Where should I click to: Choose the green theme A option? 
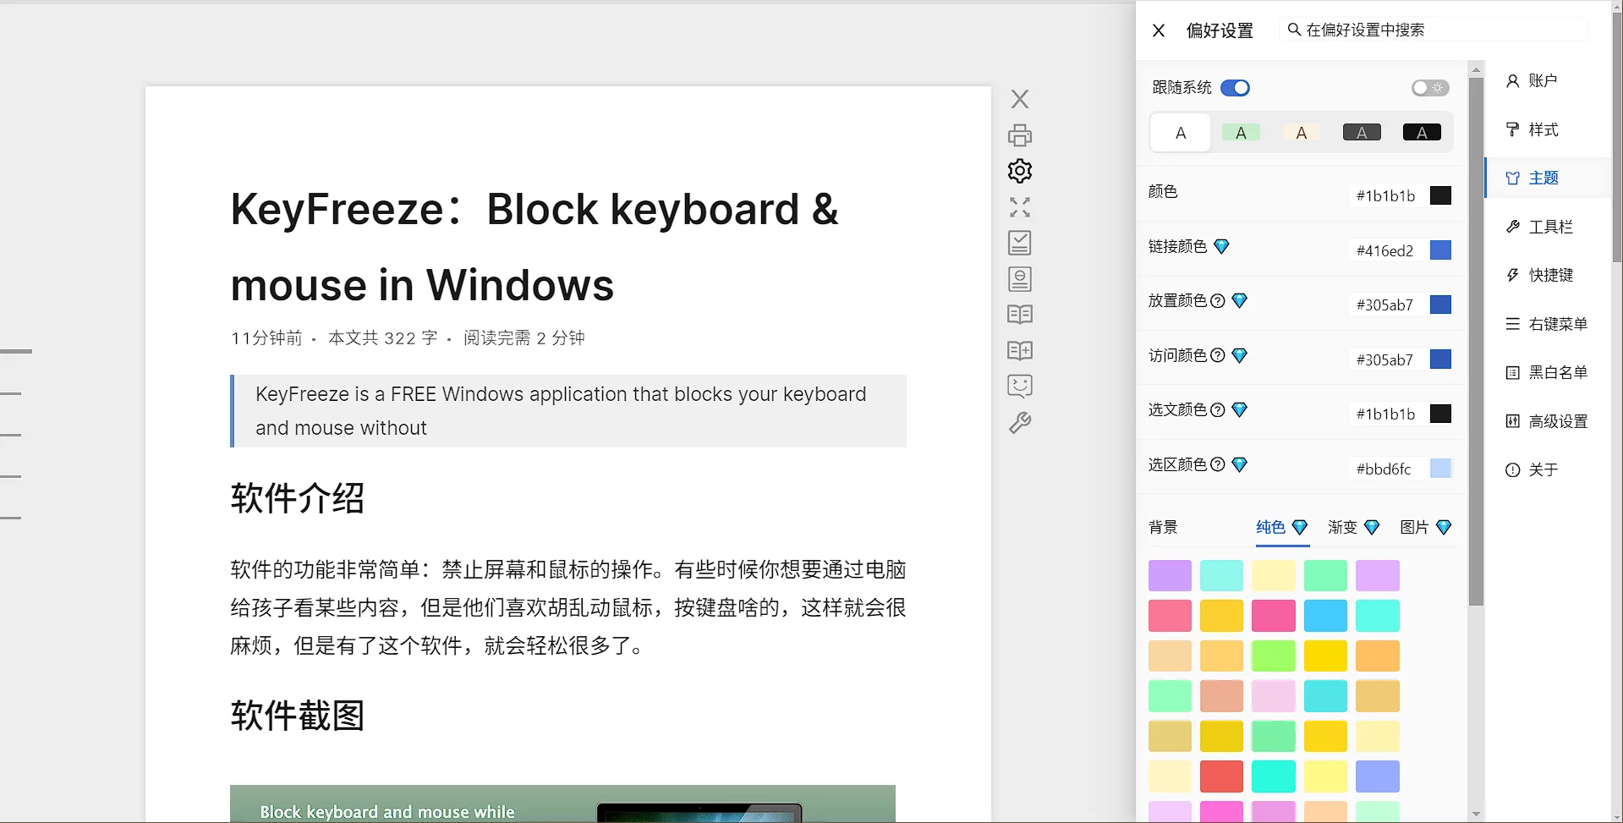1241,133
